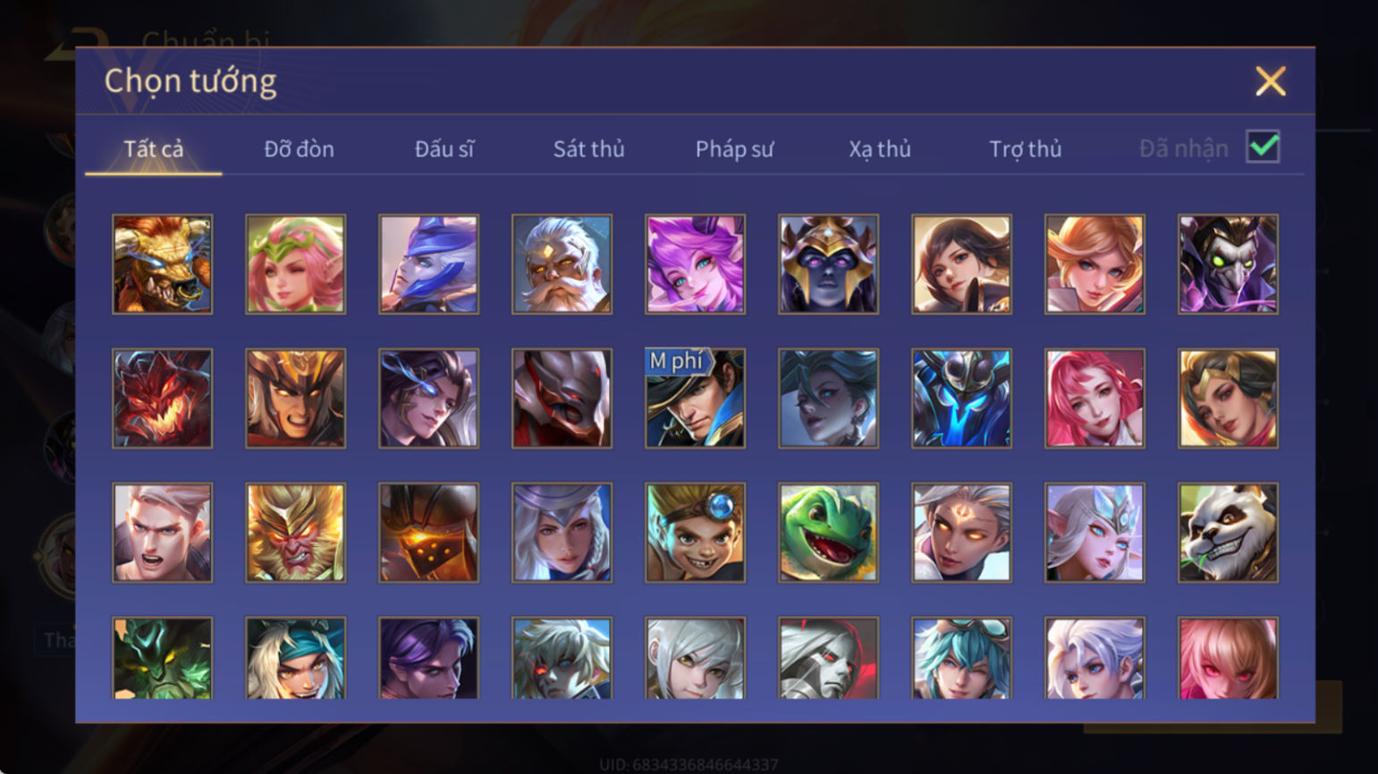This screenshot has width=1378, height=774.
Task: Select the golden monkey king hero
Action: coord(295,533)
